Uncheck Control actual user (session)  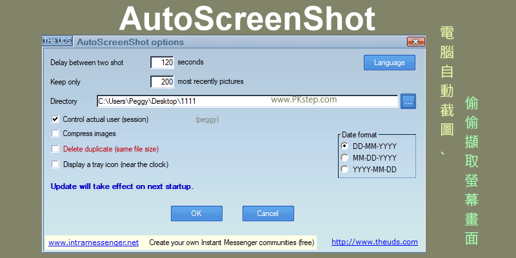(55, 119)
